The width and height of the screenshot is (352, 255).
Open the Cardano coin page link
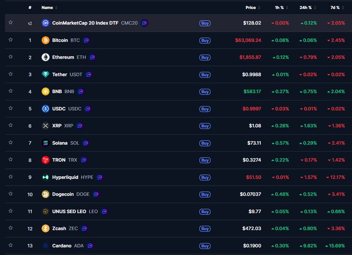pyautogui.click(x=62, y=246)
